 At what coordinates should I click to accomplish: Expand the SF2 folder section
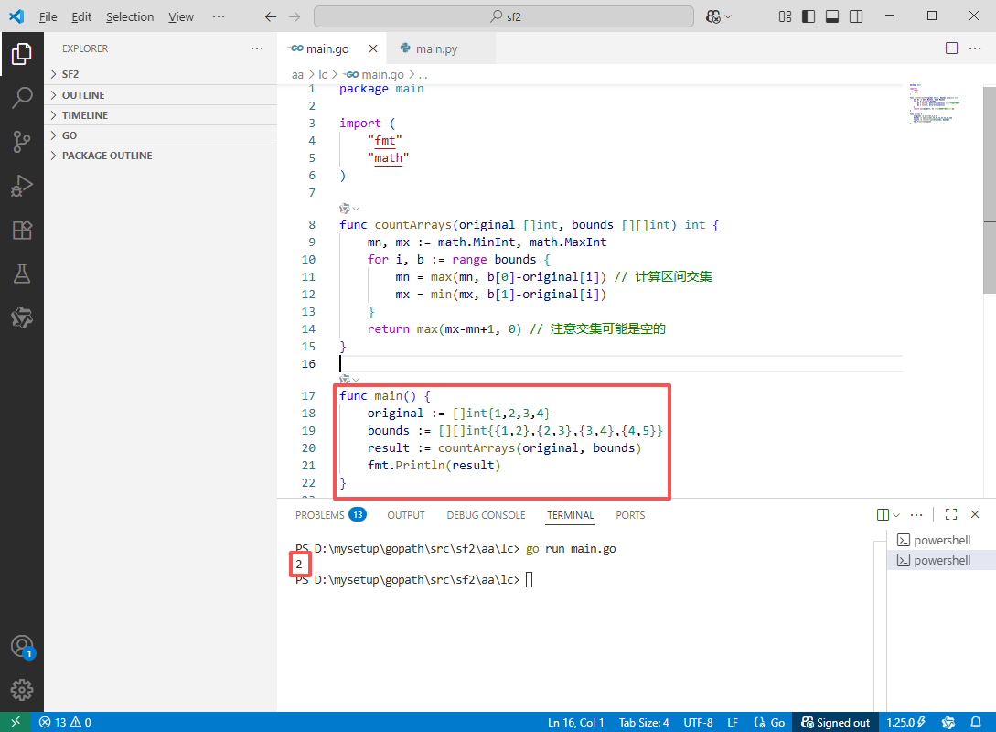(161, 74)
